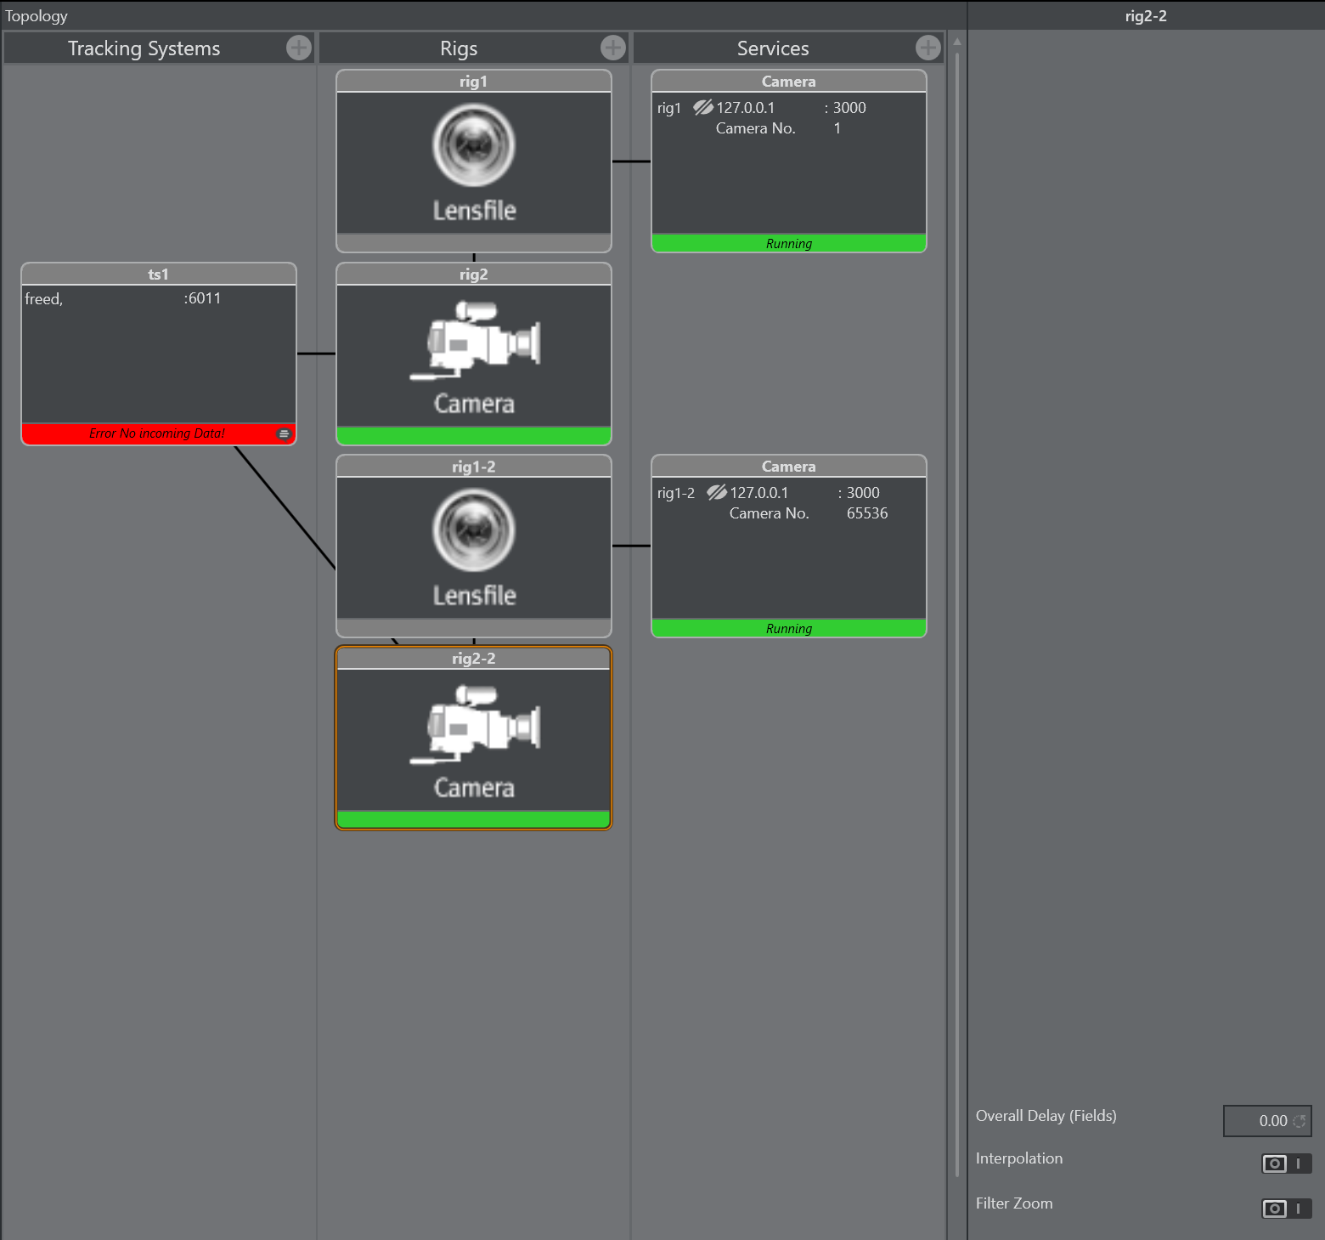
Task: Add a new service using plus icon
Action: point(927,48)
